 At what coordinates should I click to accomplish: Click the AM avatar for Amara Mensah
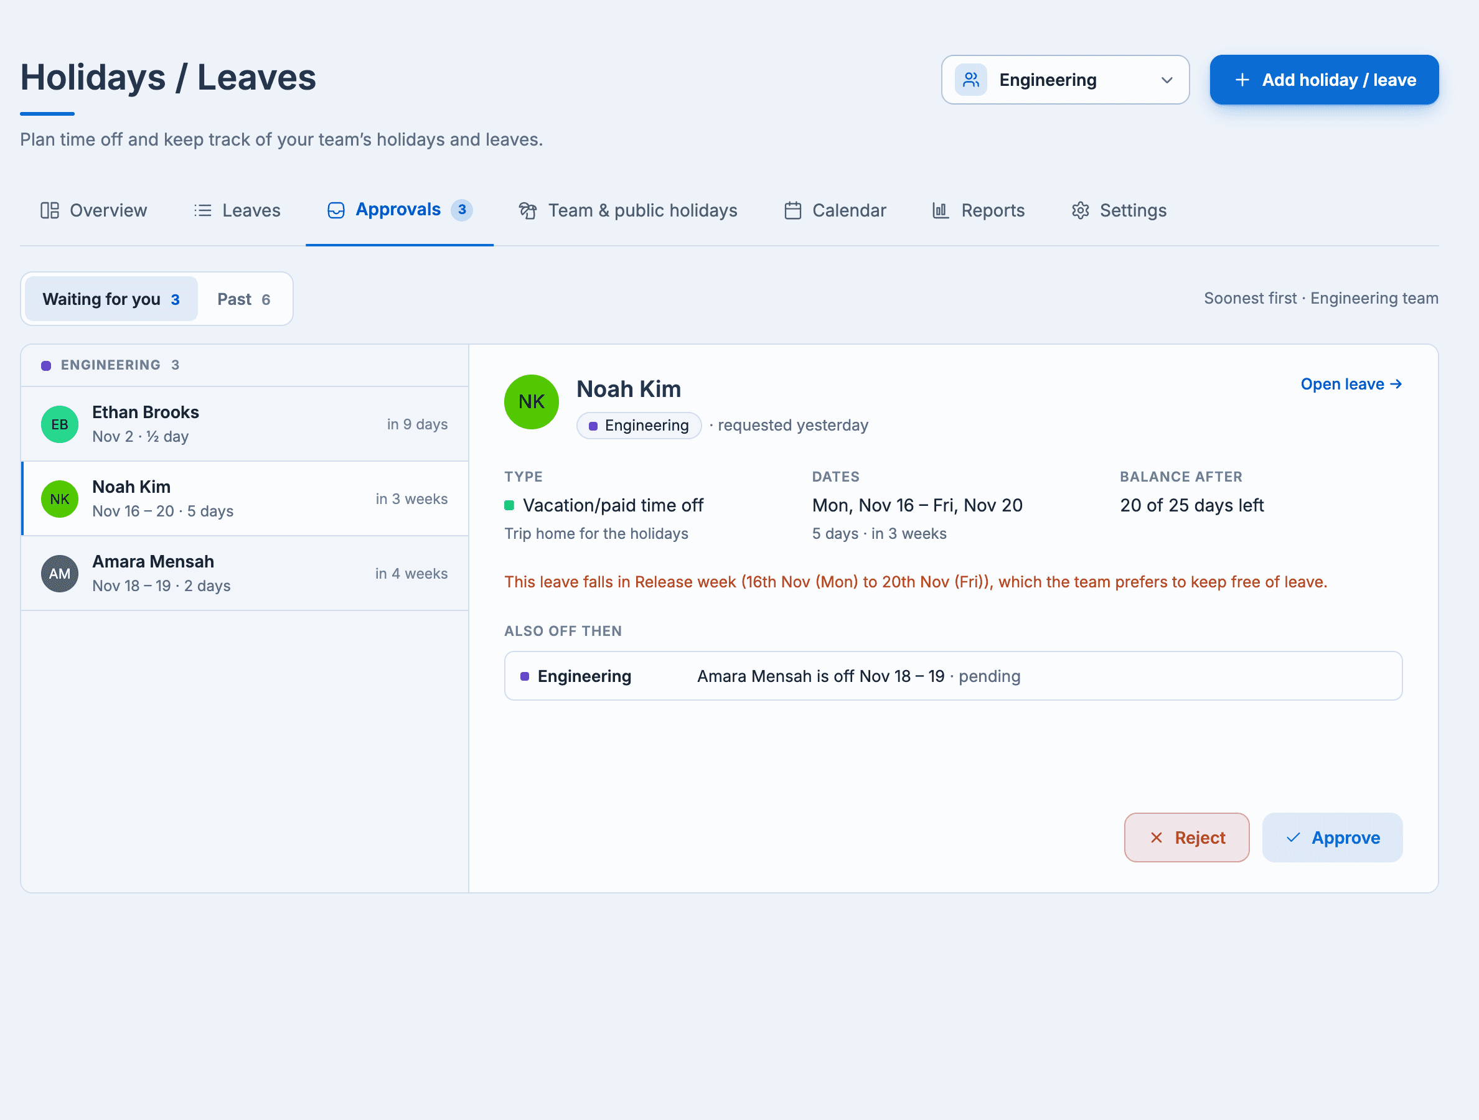coord(60,573)
